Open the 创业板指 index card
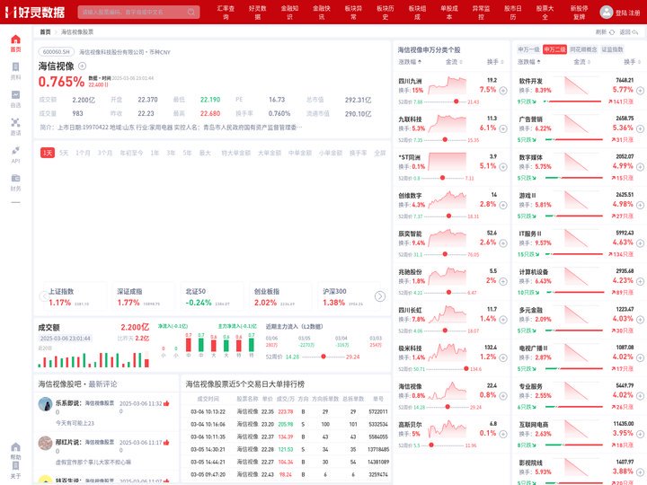 281,296
